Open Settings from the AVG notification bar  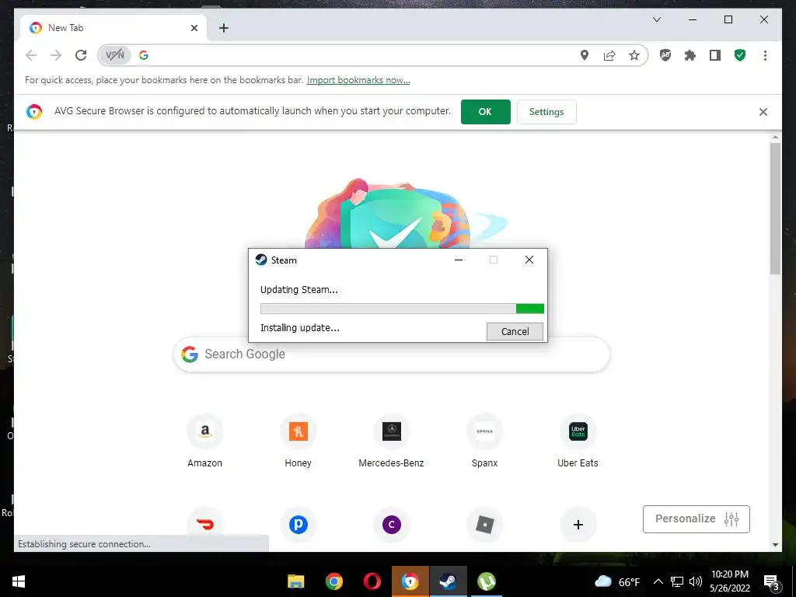coord(546,112)
